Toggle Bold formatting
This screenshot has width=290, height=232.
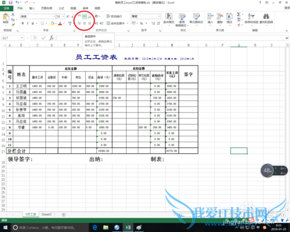tap(23, 23)
